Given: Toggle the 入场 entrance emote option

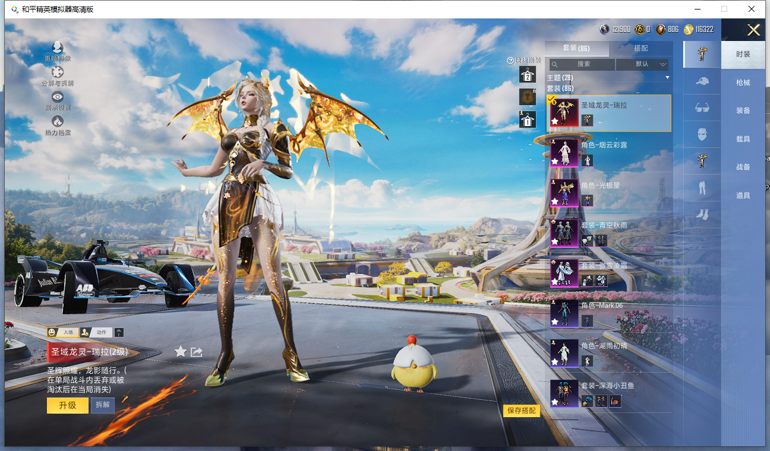Looking at the screenshot, I should coord(64,332).
